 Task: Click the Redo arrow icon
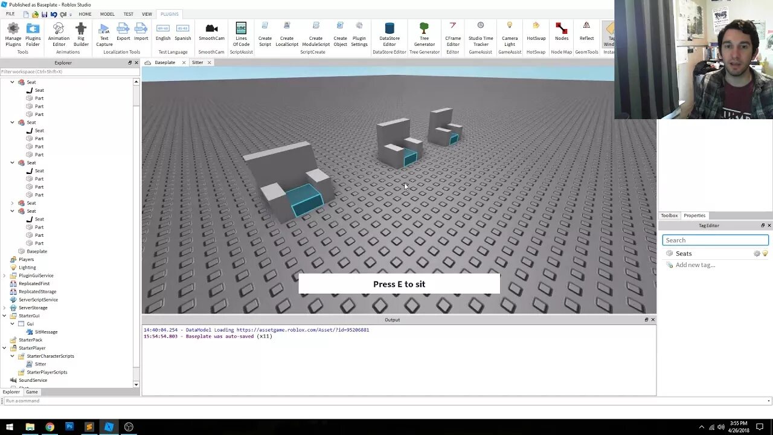pos(63,14)
